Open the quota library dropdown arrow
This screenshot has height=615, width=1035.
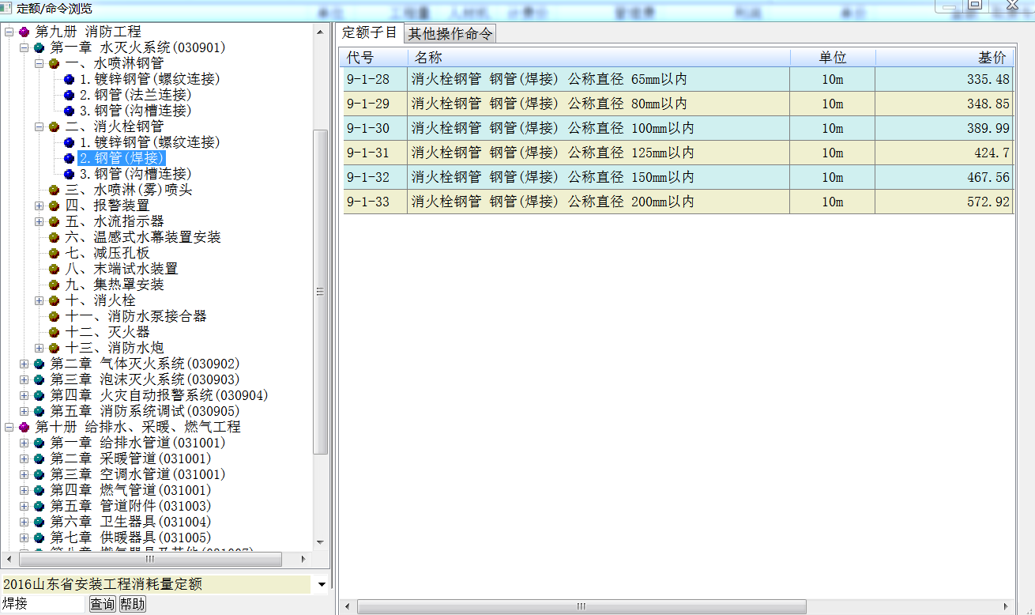[x=321, y=585]
